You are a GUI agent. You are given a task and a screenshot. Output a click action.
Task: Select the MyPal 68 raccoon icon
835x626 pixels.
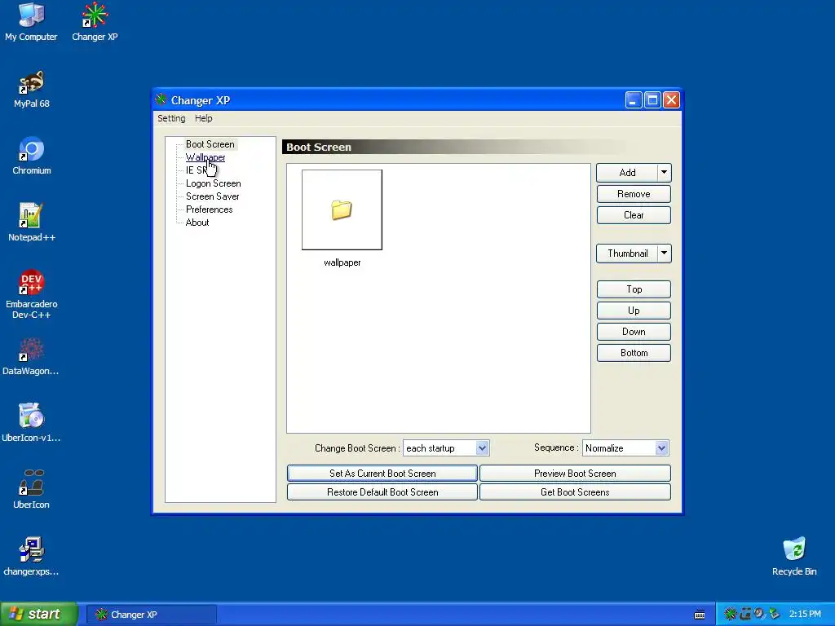(32, 88)
